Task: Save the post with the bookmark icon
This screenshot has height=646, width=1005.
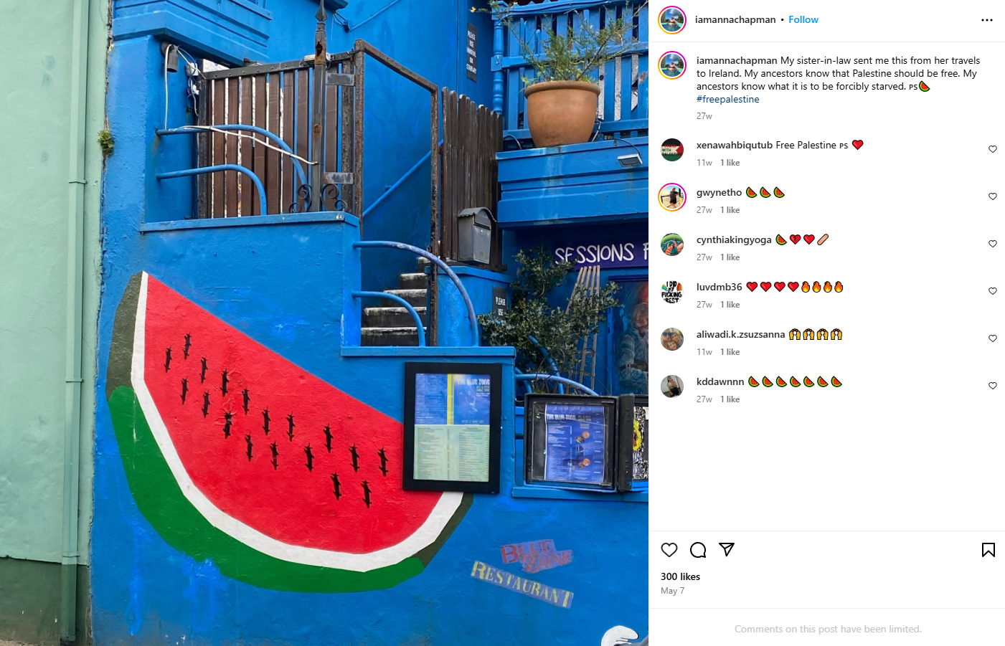Action: 989,550
